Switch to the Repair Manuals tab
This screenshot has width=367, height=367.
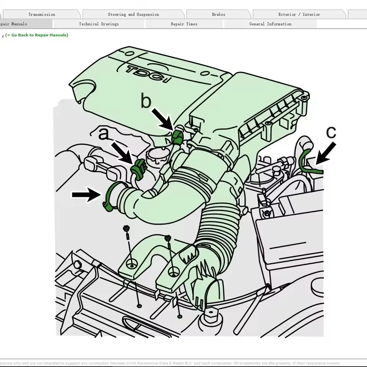pos(15,24)
